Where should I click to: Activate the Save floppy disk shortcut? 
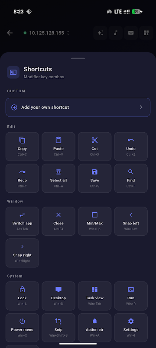(94, 178)
